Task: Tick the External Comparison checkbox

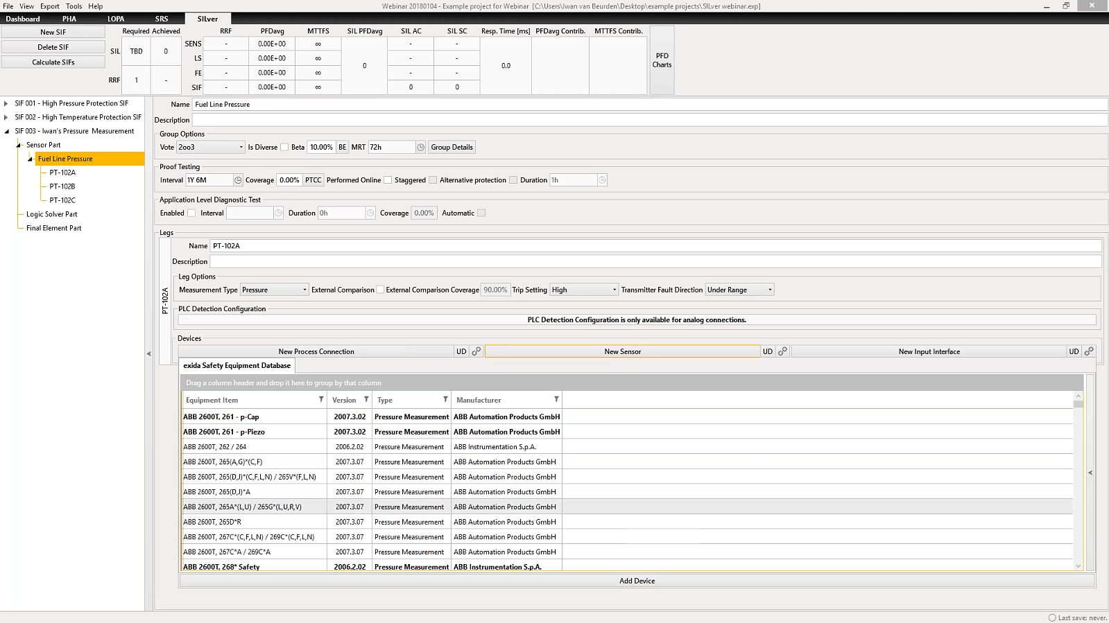Action: [380, 290]
